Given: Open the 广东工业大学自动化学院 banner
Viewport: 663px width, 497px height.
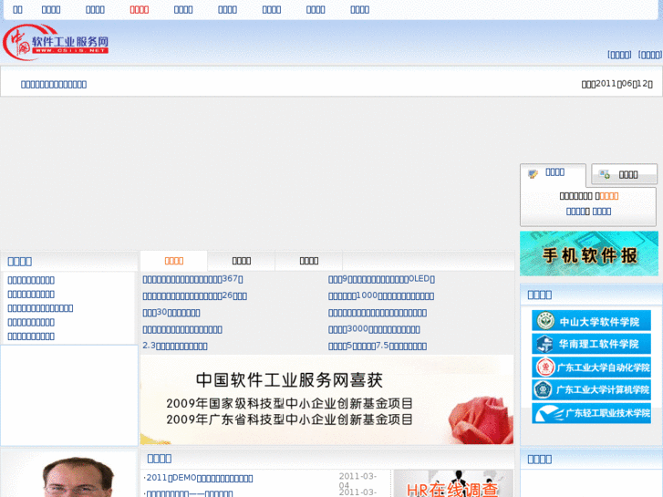Looking at the screenshot, I should tap(591, 367).
